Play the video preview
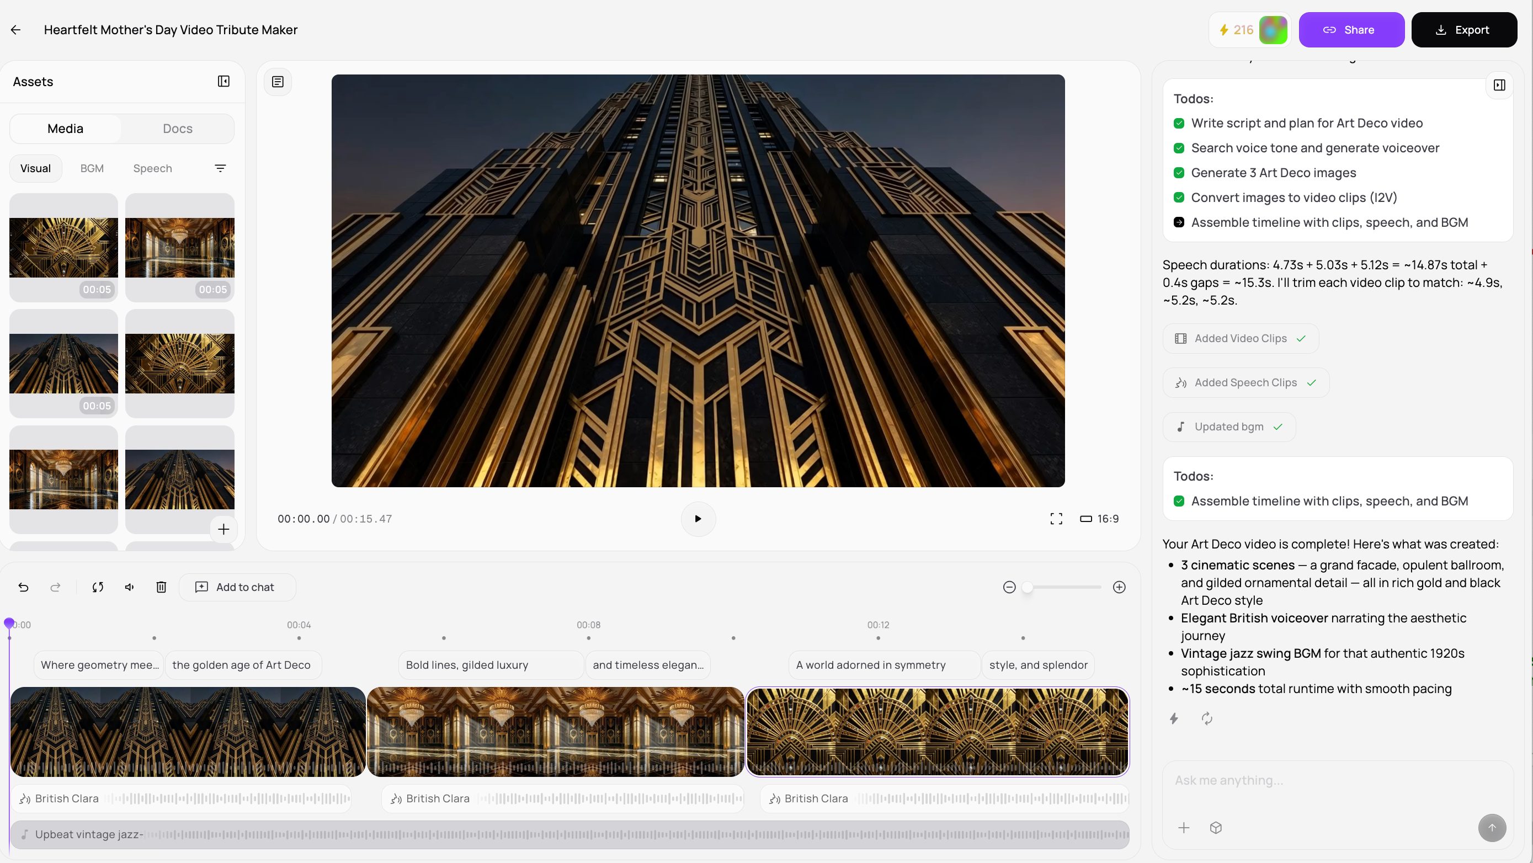Viewport: 1533px width, 863px height. tap(698, 519)
